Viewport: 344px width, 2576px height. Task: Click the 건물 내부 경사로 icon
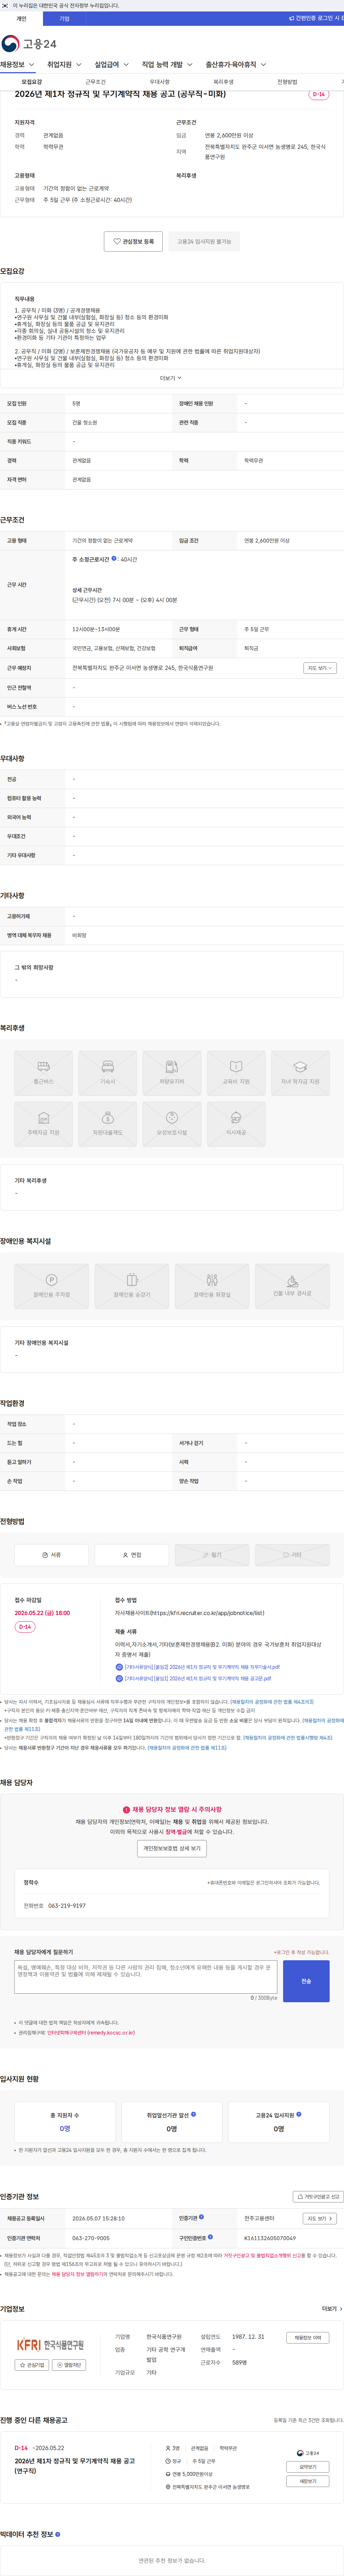(292, 1286)
